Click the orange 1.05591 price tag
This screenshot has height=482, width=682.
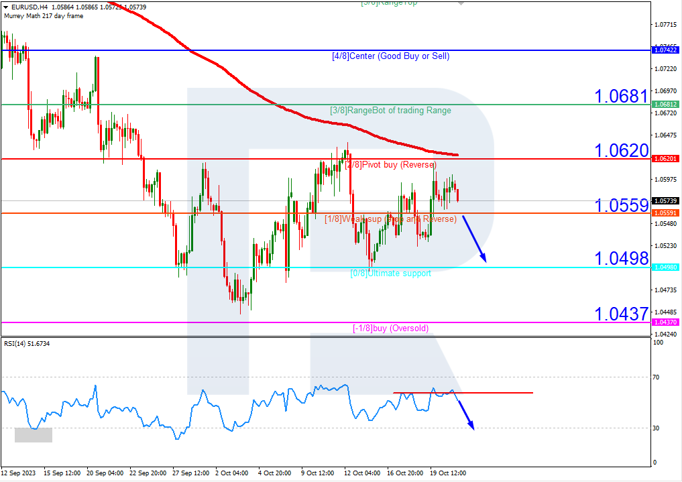click(665, 213)
